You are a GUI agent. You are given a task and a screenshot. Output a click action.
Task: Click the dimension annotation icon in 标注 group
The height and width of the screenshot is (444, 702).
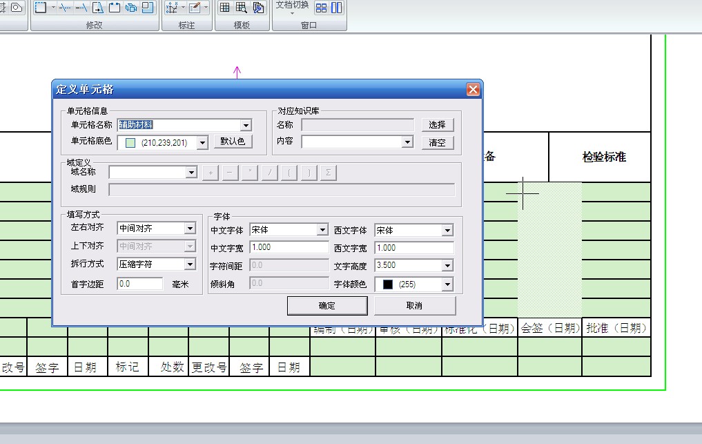(172, 8)
